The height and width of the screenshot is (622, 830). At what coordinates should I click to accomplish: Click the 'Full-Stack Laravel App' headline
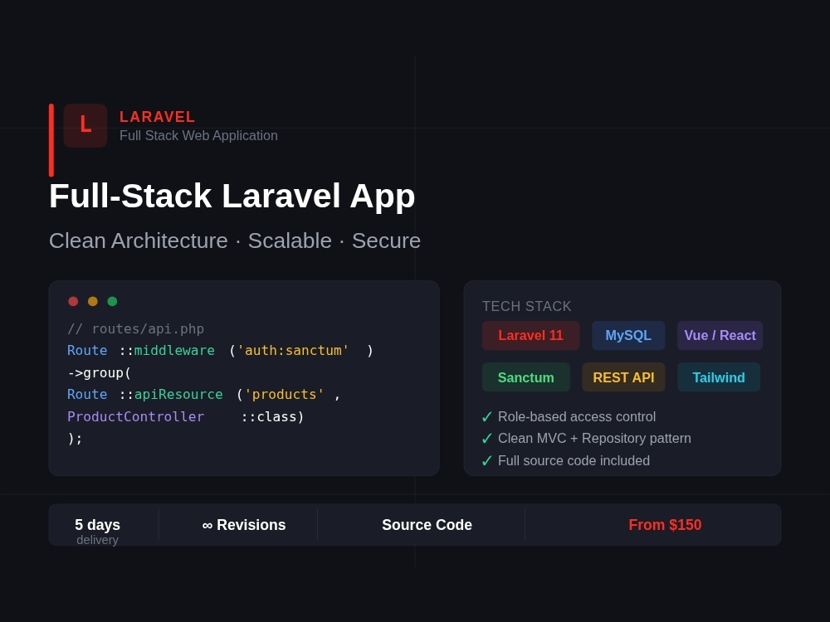point(232,197)
